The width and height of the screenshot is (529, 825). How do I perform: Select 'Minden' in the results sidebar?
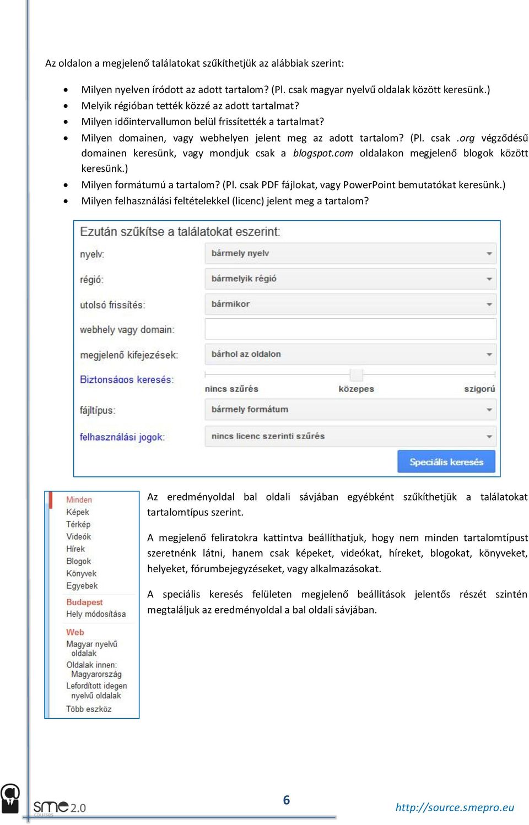tap(79, 500)
